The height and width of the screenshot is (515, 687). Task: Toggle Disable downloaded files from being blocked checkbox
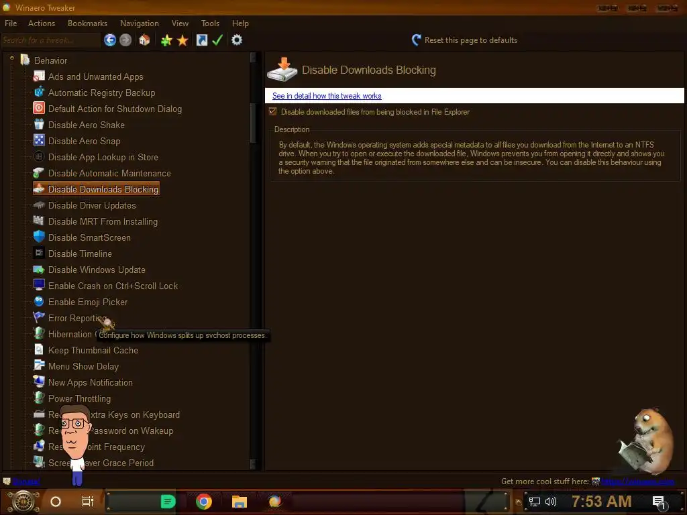pyautogui.click(x=272, y=112)
